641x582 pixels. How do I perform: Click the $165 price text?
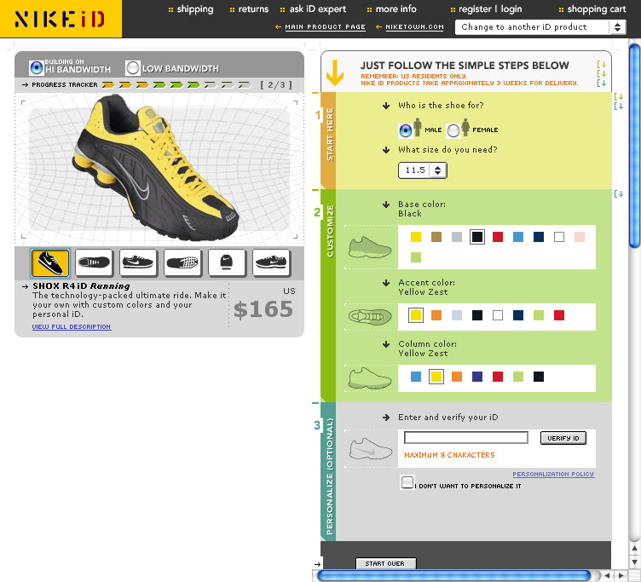pyautogui.click(x=263, y=309)
